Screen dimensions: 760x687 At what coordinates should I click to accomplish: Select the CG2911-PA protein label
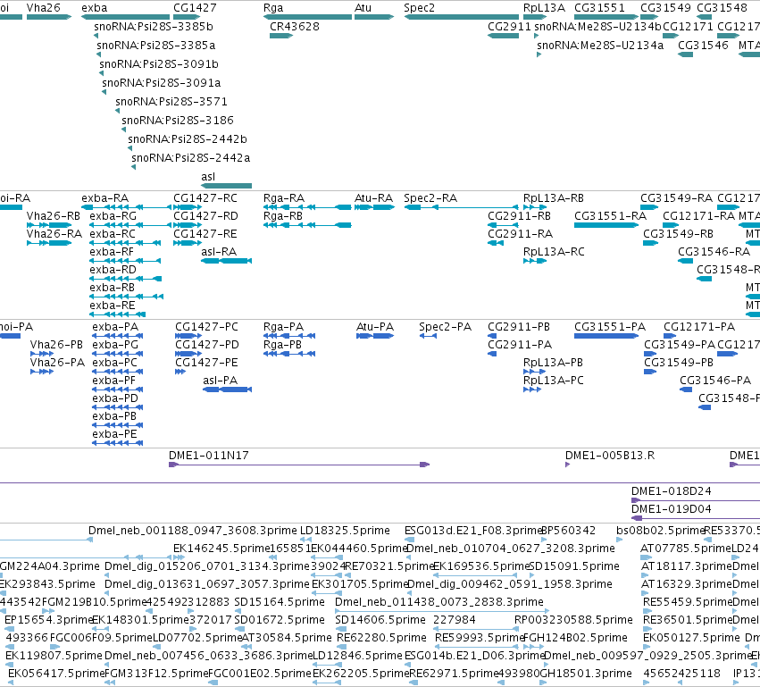pyautogui.click(x=520, y=345)
